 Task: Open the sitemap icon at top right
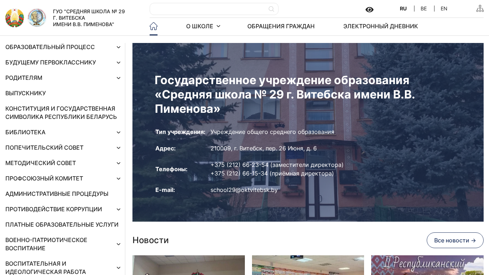480,9
